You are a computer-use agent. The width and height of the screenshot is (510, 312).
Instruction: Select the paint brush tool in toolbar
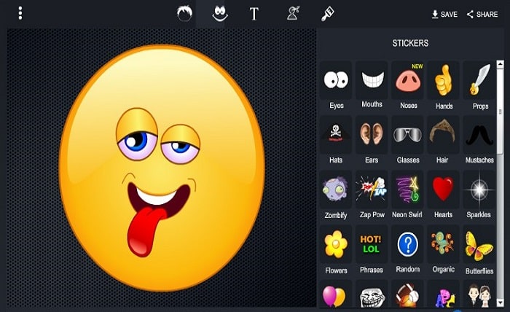click(x=328, y=14)
